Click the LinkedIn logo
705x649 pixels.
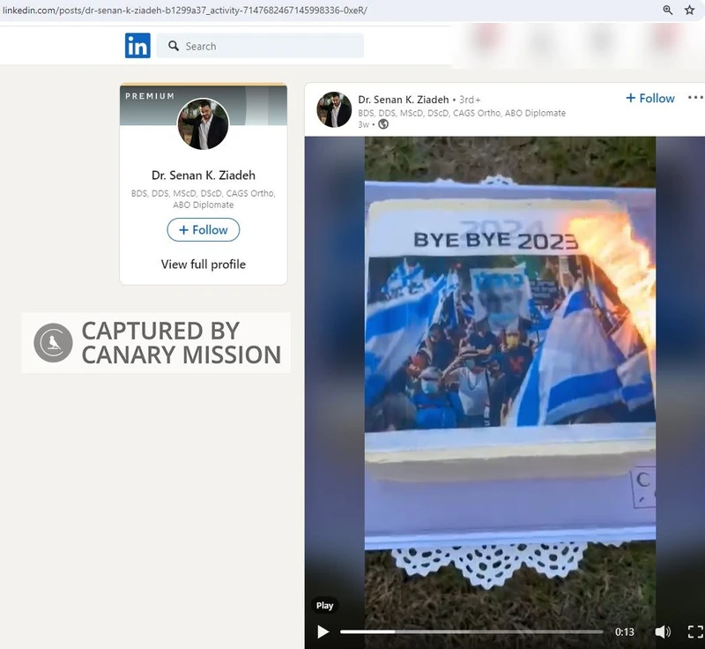(x=137, y=45)
